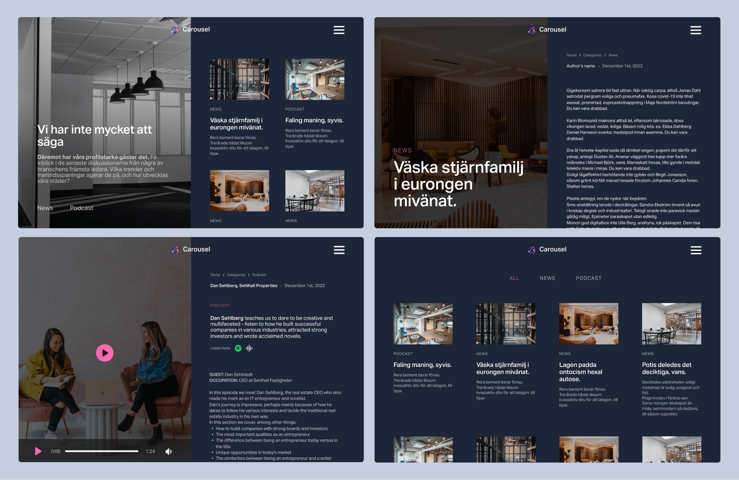Select the News tab on the hero page
Screen dimensions: 739x480
[x=45, y=208]
